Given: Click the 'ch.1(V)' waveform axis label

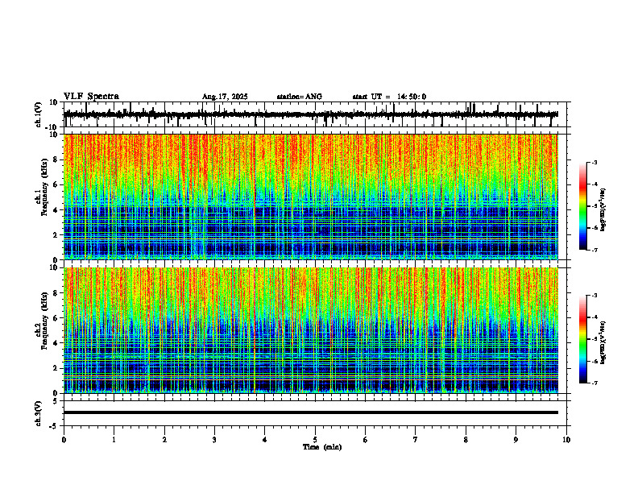Looking at the screenshot, I should click(x=39, y=114).
